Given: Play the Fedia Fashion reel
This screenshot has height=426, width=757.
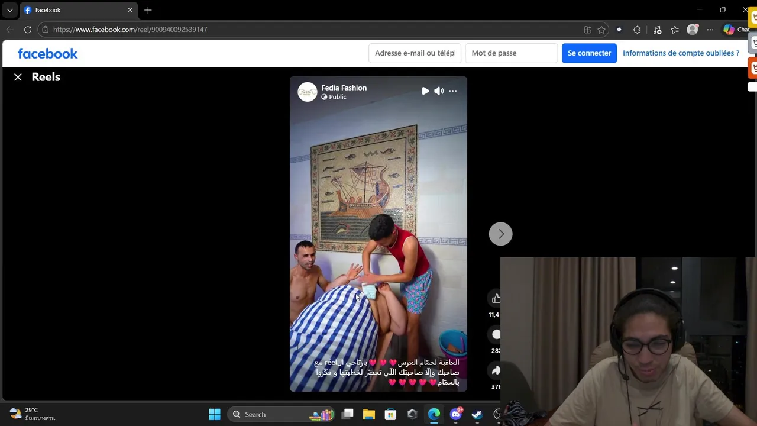Looking at the screenshot, I should 425,91.
